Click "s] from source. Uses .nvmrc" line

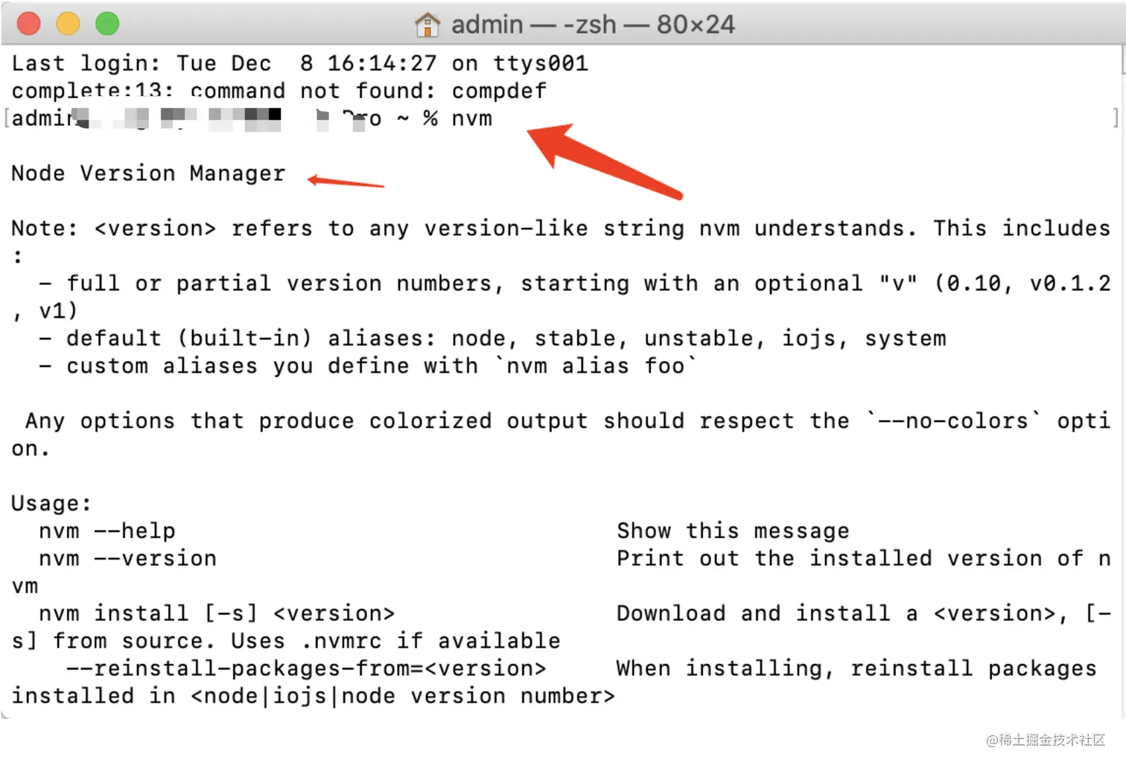tap(286, 641)
